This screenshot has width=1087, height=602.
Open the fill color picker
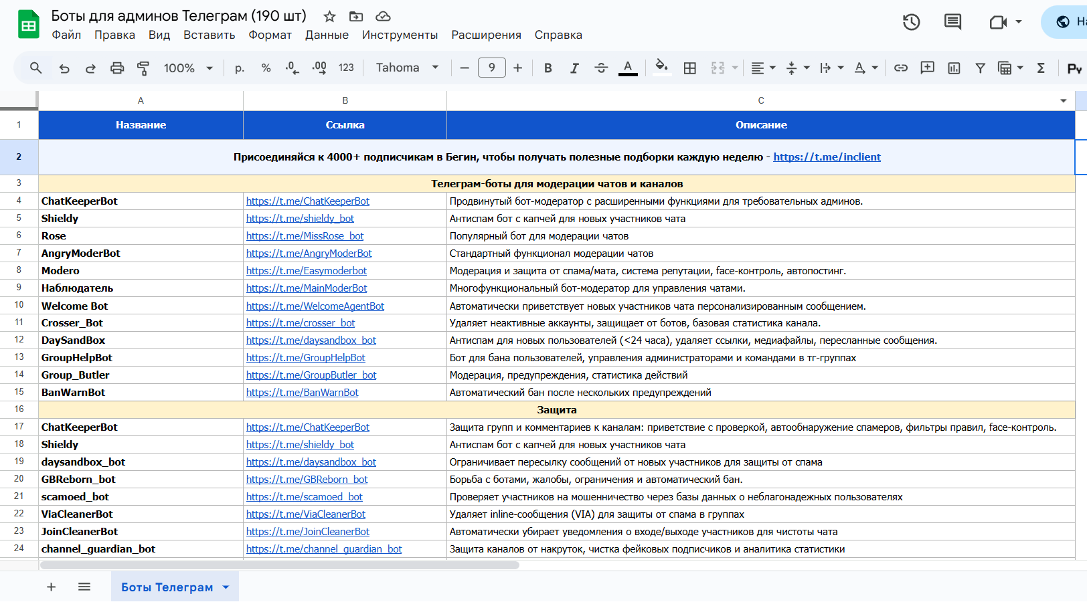tap(661, 68)
